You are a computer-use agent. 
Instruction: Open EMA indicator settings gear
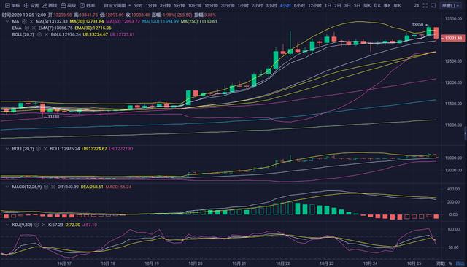point(27,28)
